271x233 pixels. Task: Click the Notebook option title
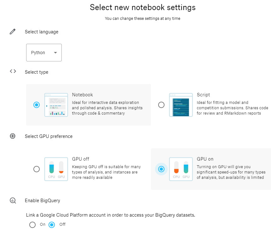click(83, 95)
